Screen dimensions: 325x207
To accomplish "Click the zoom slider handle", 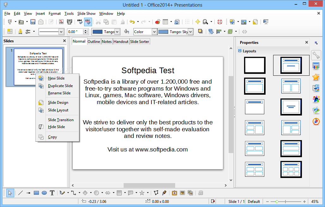I will click(277, 201).
